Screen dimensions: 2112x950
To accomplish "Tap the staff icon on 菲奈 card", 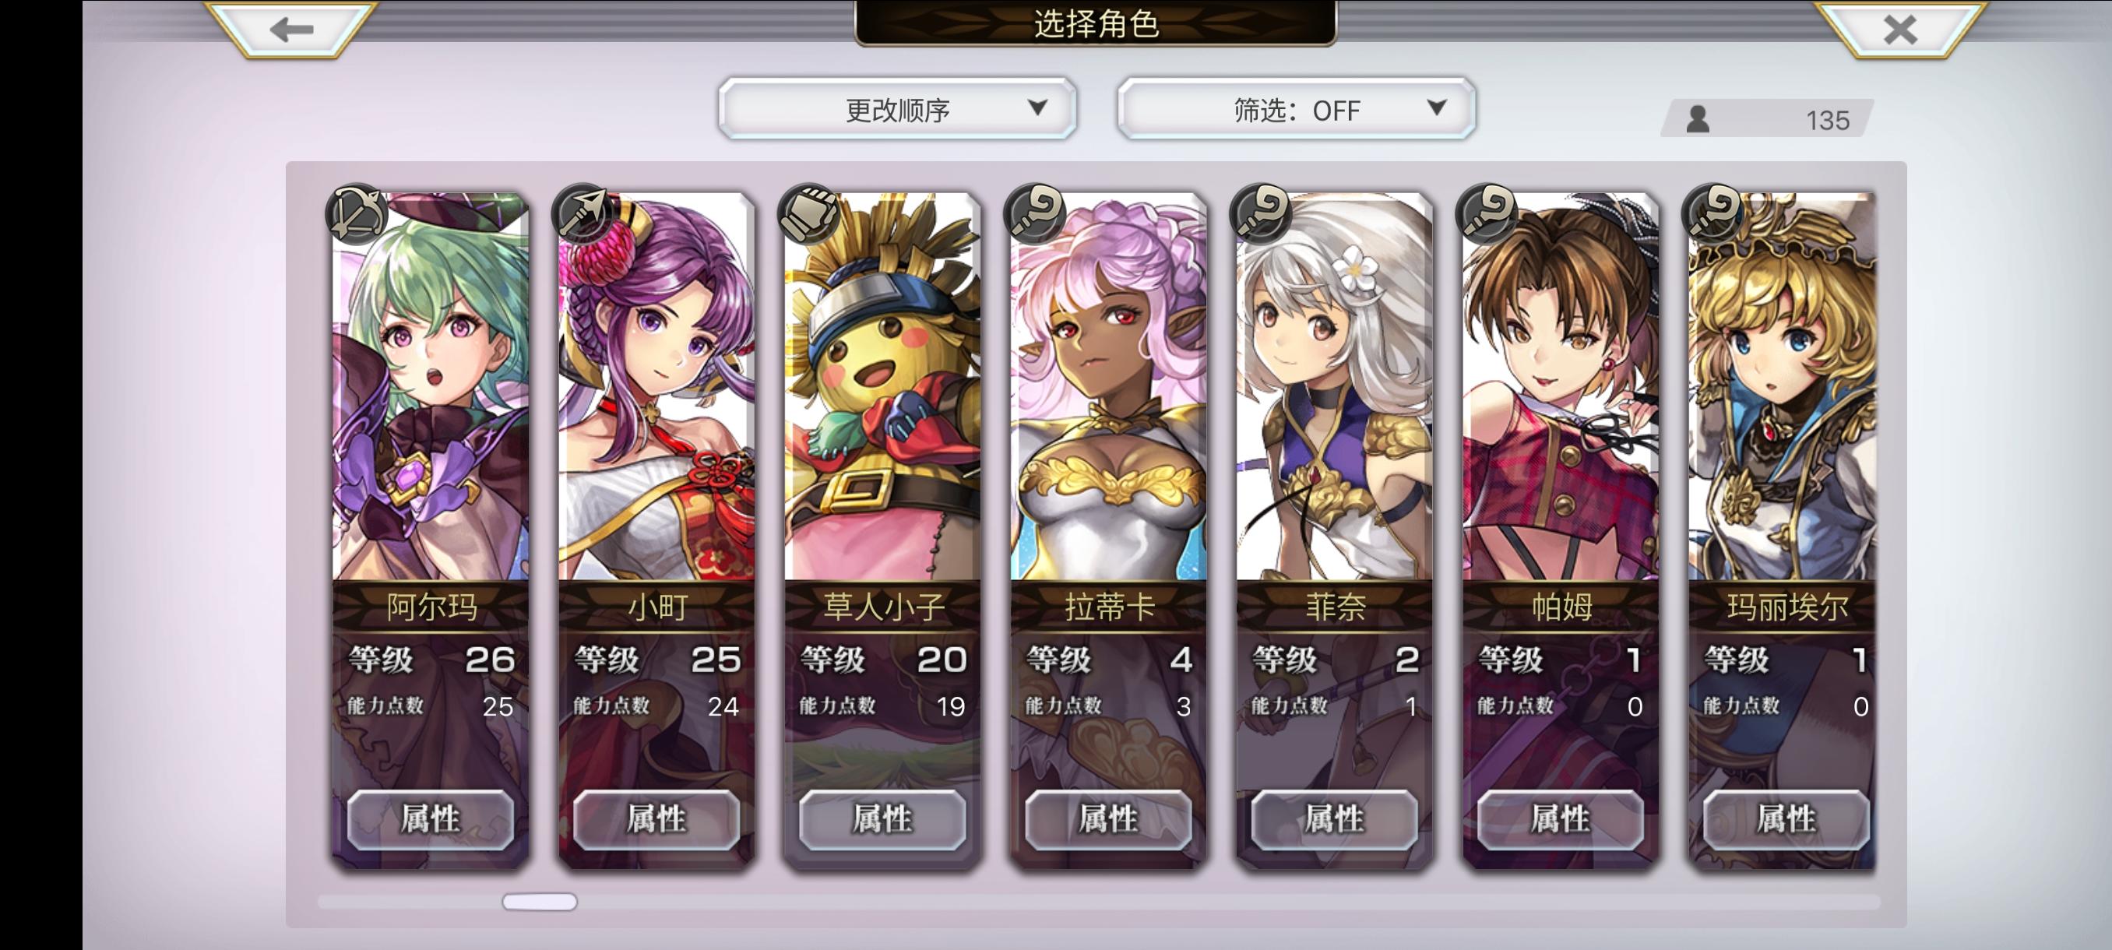I will point(1261,214).
